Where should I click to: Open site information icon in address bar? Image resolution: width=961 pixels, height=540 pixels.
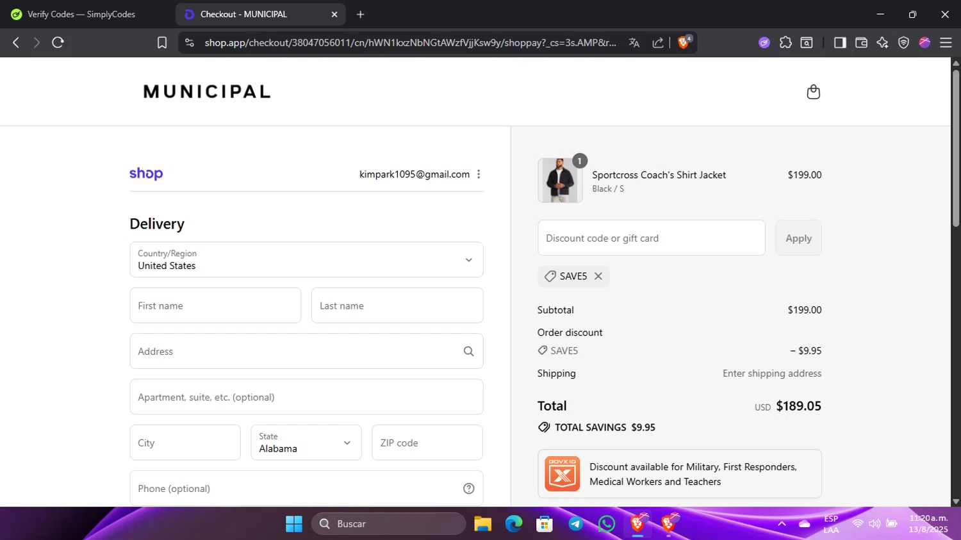click(x=190, y=42)
